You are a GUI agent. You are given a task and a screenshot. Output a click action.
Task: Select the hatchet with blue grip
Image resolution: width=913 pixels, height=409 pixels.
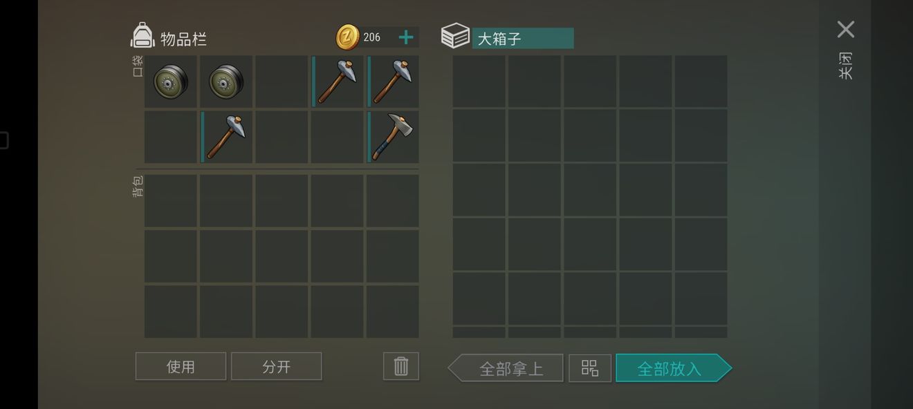tap(392, 137)
